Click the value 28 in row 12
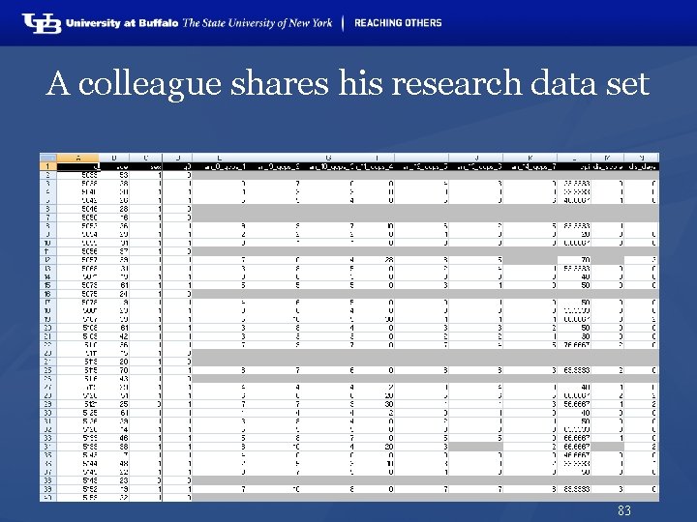 pos(377,260)
